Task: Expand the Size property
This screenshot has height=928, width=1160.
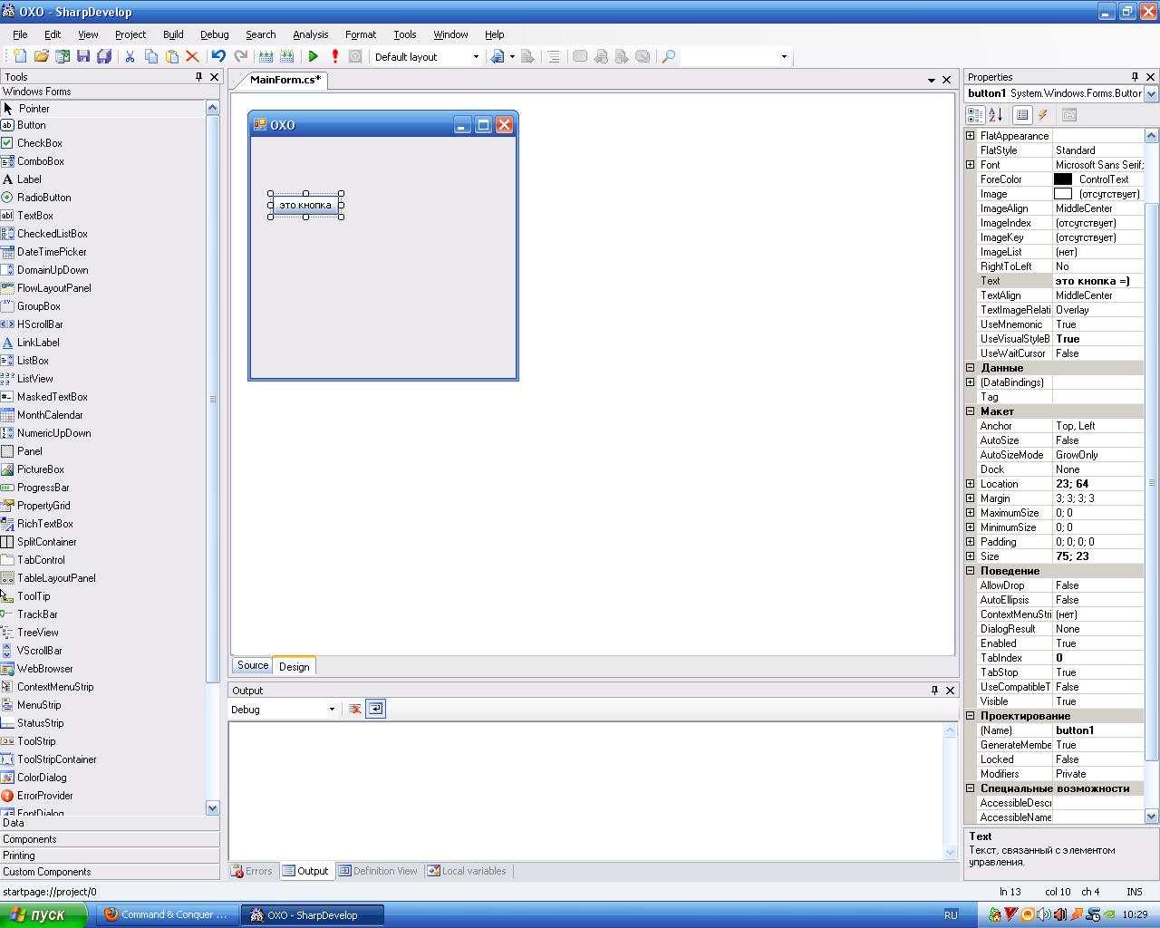Action: (x=971, y=556)
